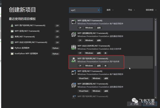Image resolution: width=160 pixels, height=108 pixels.
Task: Click 库 tag under C# WPF 用户控件库
Action: (x=105, y=66)
